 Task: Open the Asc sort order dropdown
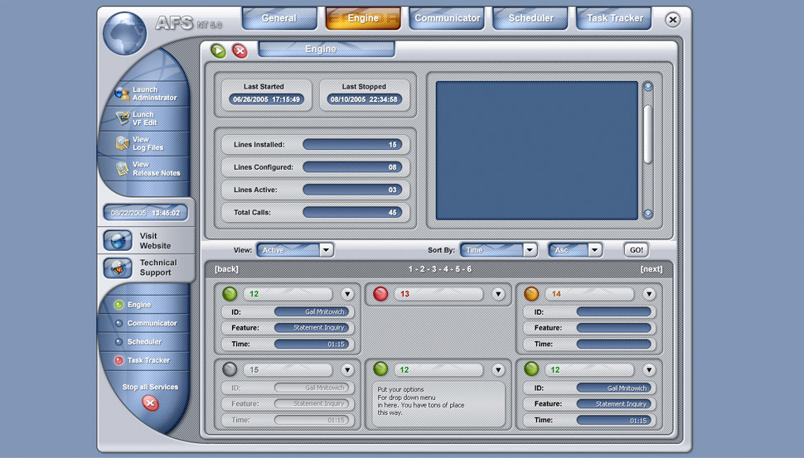coord(574,250)
